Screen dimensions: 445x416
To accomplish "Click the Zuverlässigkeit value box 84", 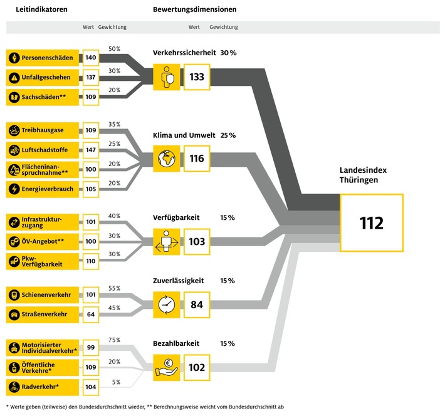I will pos(197,304).
